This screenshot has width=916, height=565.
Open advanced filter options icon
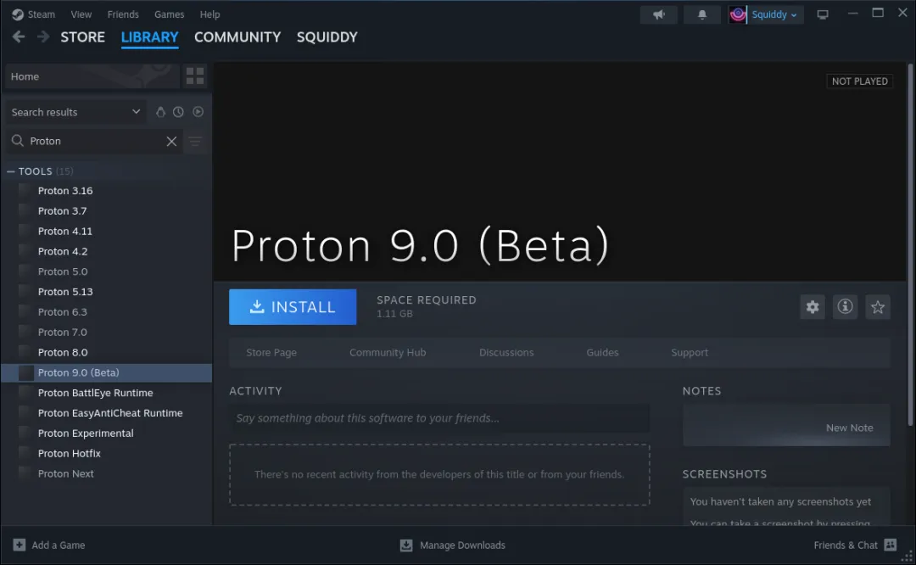[195, 142]
